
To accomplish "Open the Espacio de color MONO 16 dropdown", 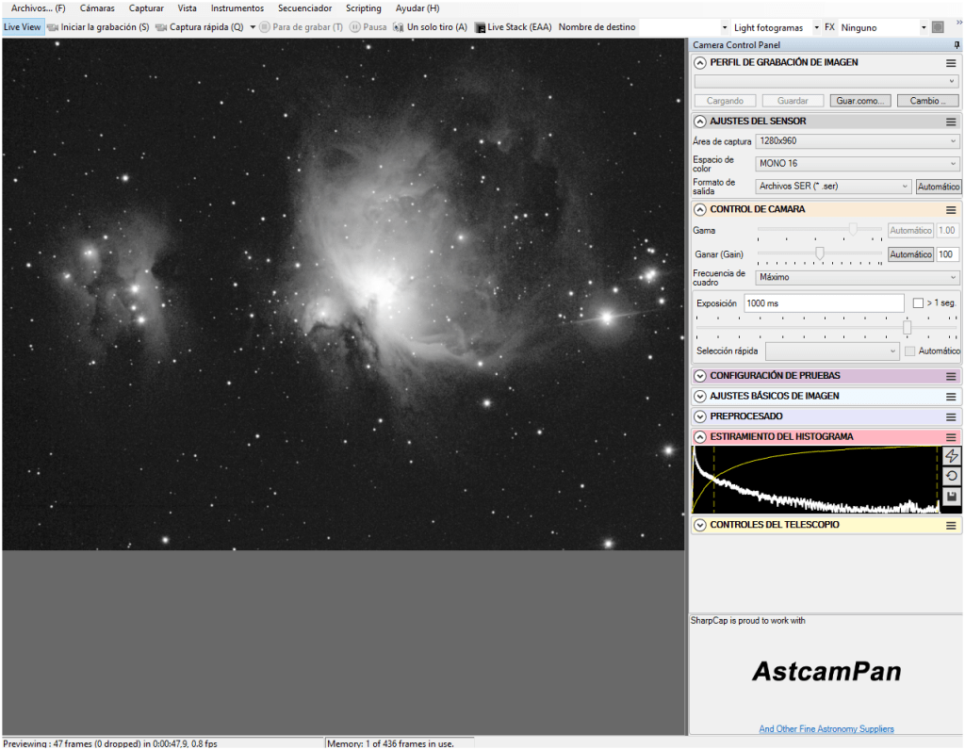I will tap(857, 164).
